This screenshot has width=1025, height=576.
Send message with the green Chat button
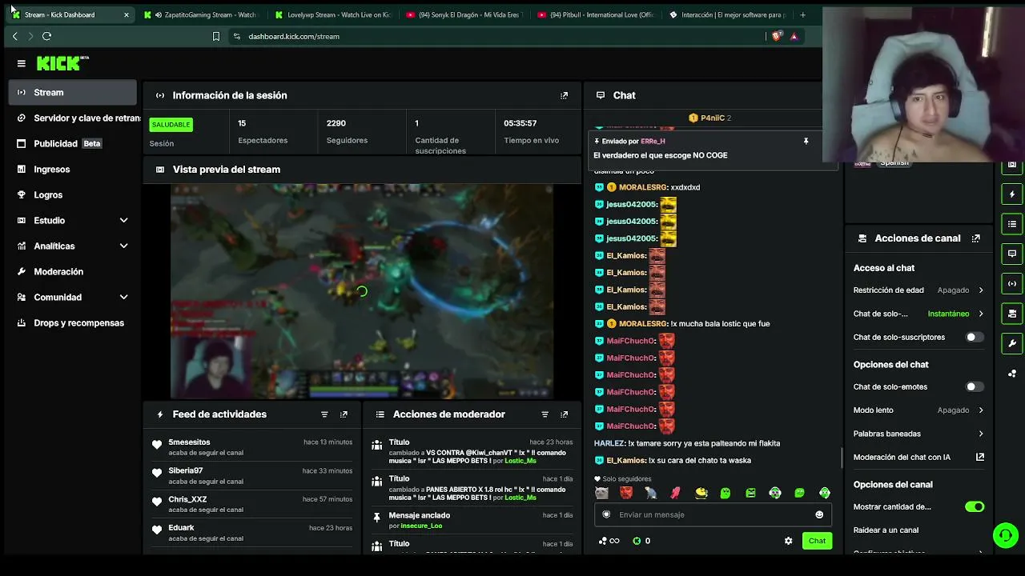point(817,541)
